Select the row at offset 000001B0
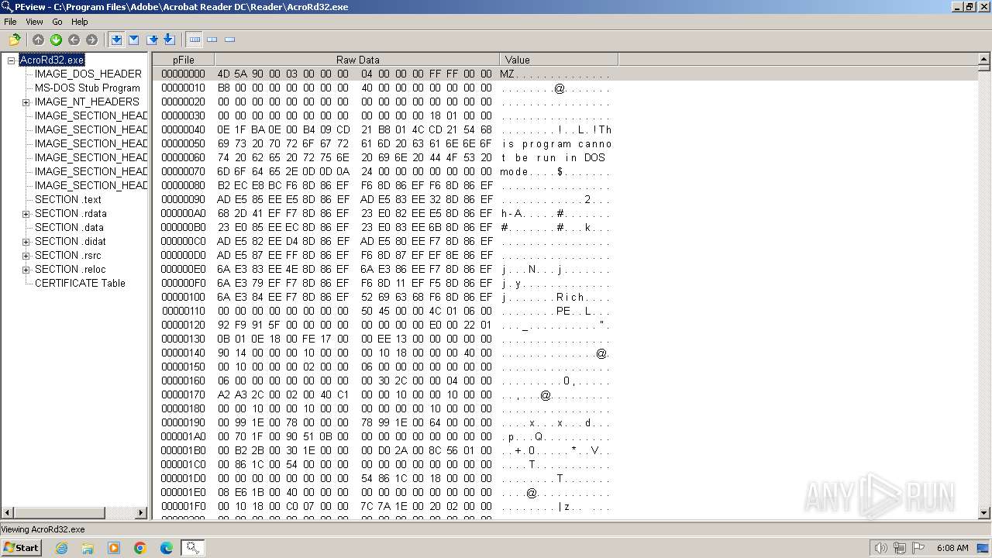The height and width of the screenshot is (558, 992). [565, 450]
